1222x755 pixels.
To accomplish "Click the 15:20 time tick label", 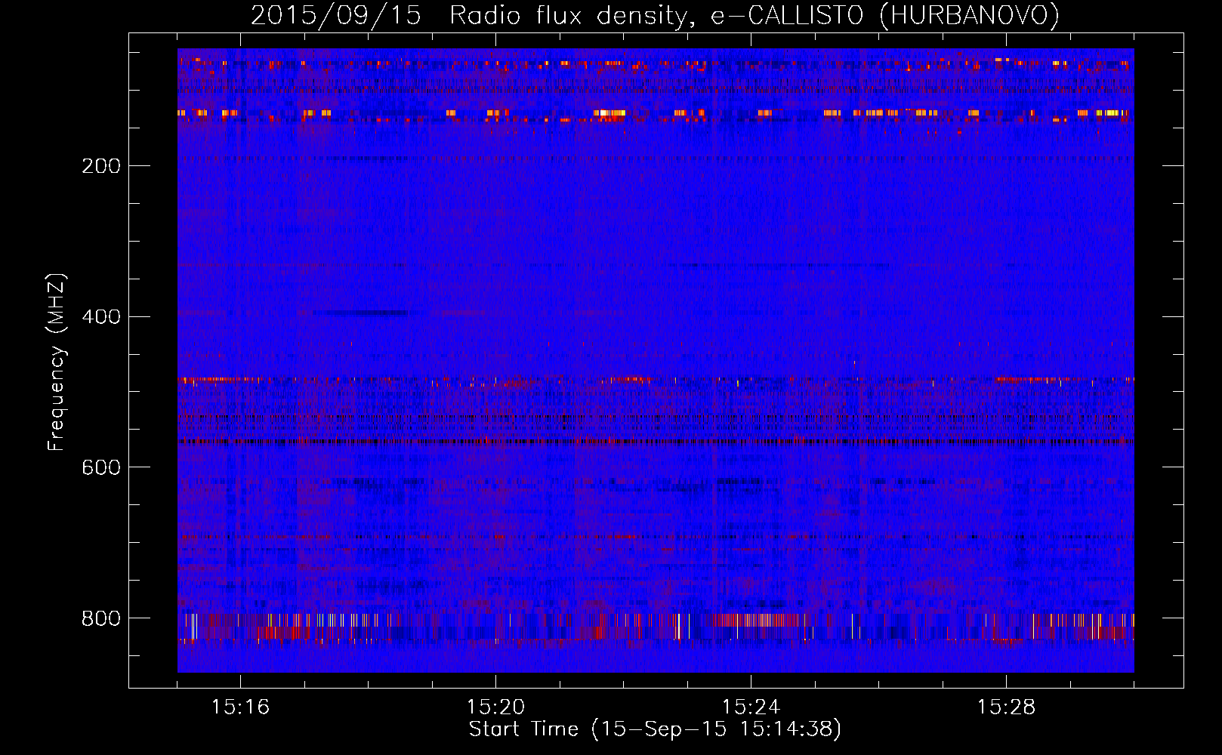I will 495,707.
